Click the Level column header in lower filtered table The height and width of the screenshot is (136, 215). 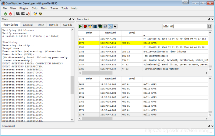pyautogui.click(x=132, y=79)
